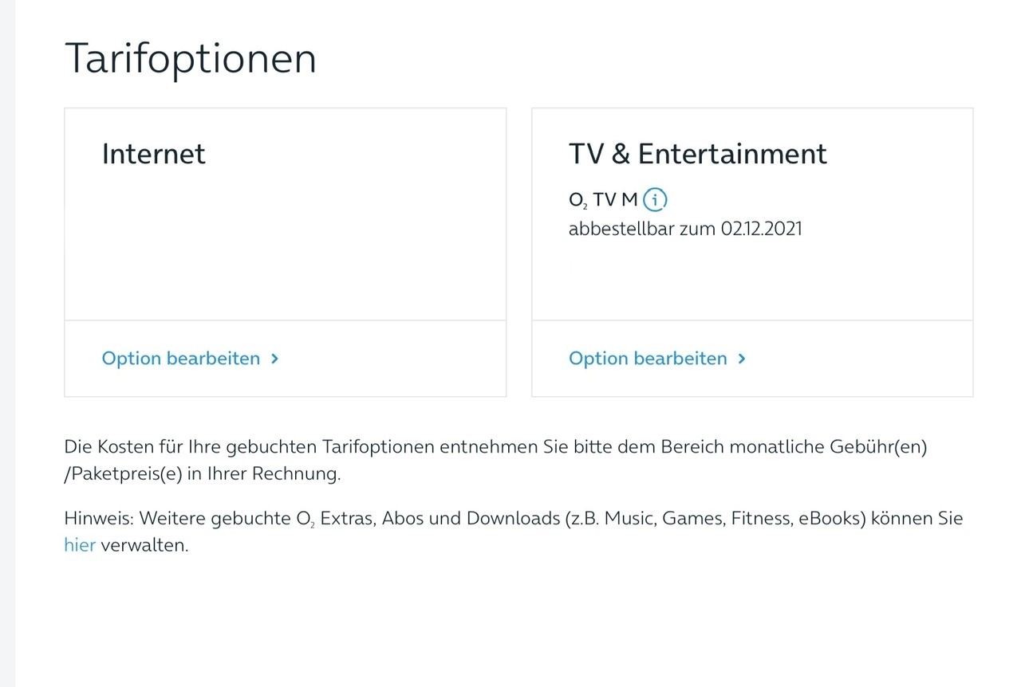Viewport: 1021px width, 687px height.
Task: Click the O2 TV M option name
Action: pos(604,200)
